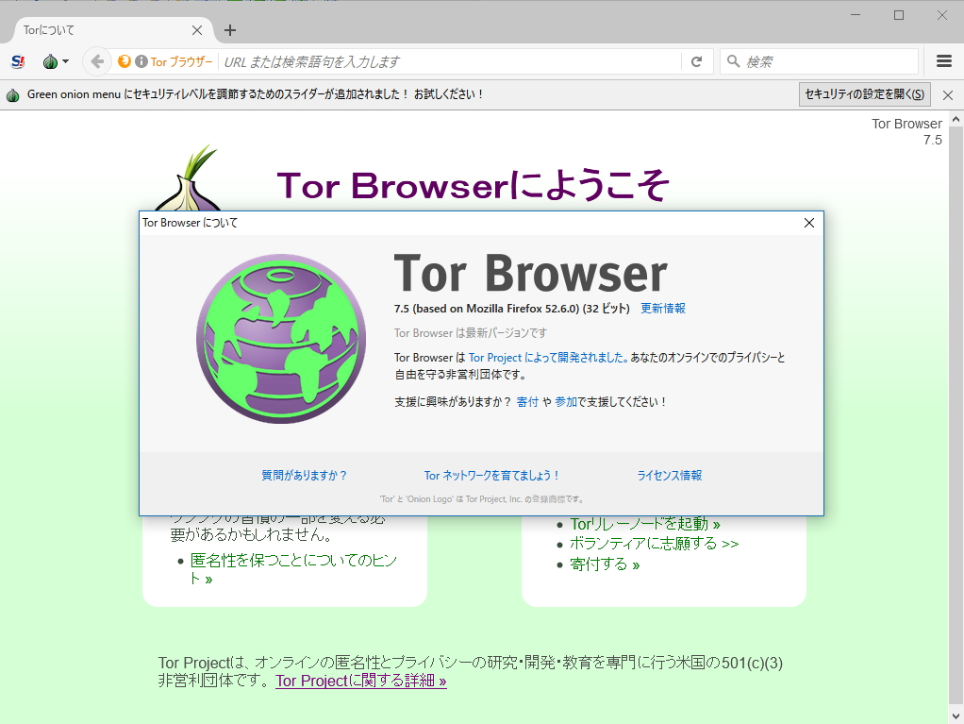
Task: Click the セキュリティの設定を開く button
Action: coord(864,94)
